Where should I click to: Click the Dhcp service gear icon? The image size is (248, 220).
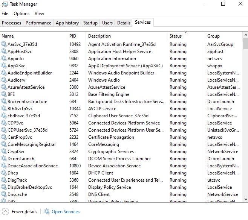coord(4,173)
